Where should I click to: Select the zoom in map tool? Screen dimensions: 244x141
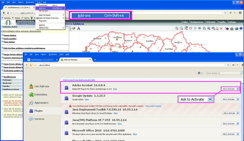coord(177,28)
